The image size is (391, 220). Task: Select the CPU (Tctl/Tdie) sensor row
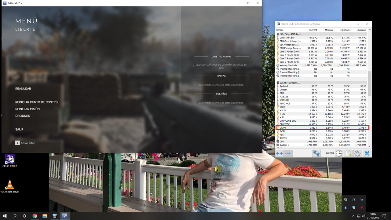(x=321, y=38)
